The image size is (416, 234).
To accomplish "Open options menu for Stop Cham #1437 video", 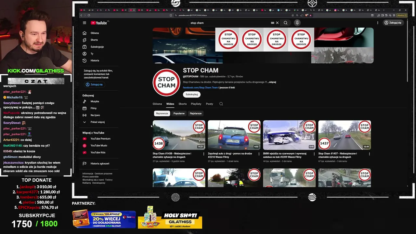I will tap(370, 154).
